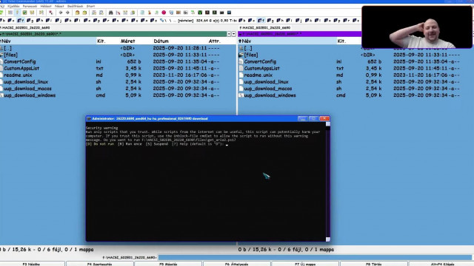
Task: Select the right panel folder tab
Action: (265, 27)
